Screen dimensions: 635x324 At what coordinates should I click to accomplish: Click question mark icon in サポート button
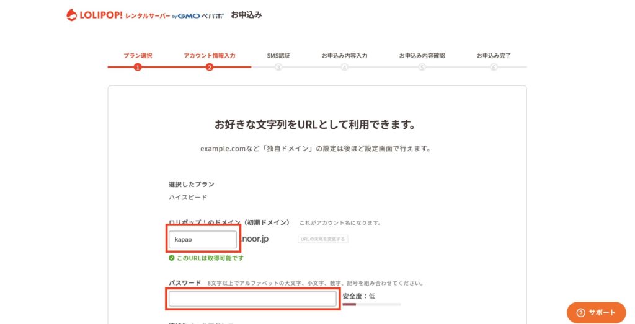580,313
